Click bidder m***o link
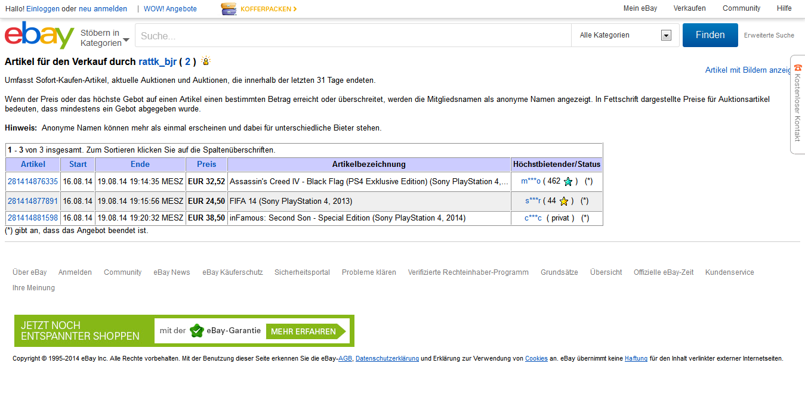The height and width of the screenshot is (394, 805). click(531, 181)
